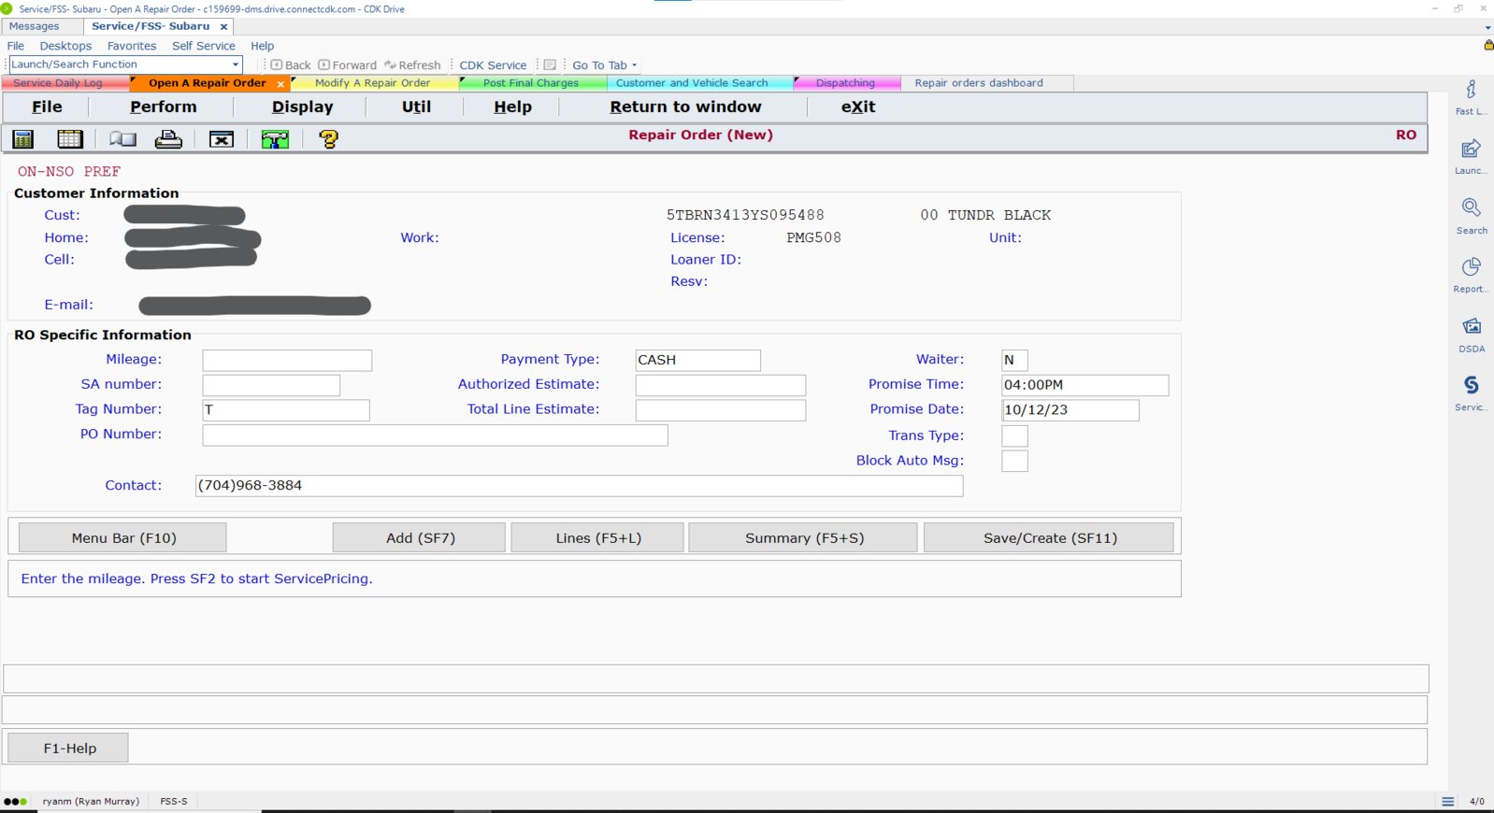Close the Open A Repair Order tab
1494x813 pixels.
[280, 84]
